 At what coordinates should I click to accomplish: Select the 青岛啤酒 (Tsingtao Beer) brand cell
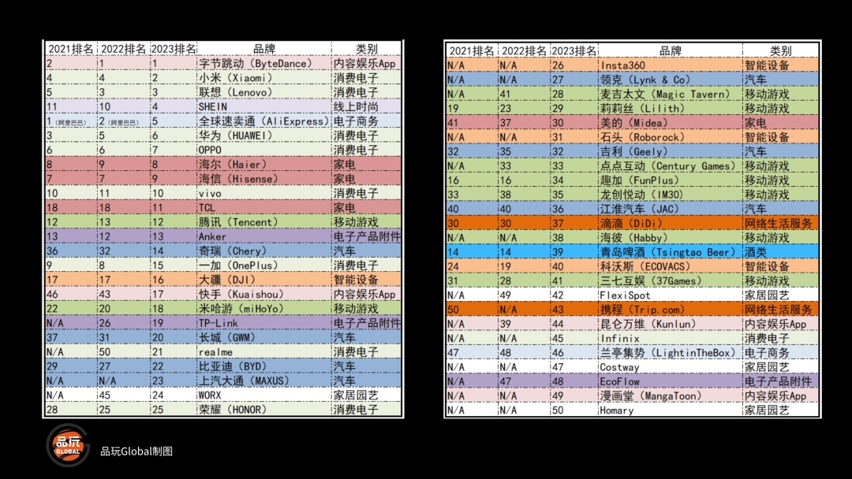click(670, 252)
